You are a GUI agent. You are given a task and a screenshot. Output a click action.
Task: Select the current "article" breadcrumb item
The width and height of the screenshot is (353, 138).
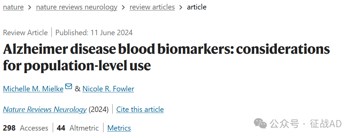click(197, 7)
